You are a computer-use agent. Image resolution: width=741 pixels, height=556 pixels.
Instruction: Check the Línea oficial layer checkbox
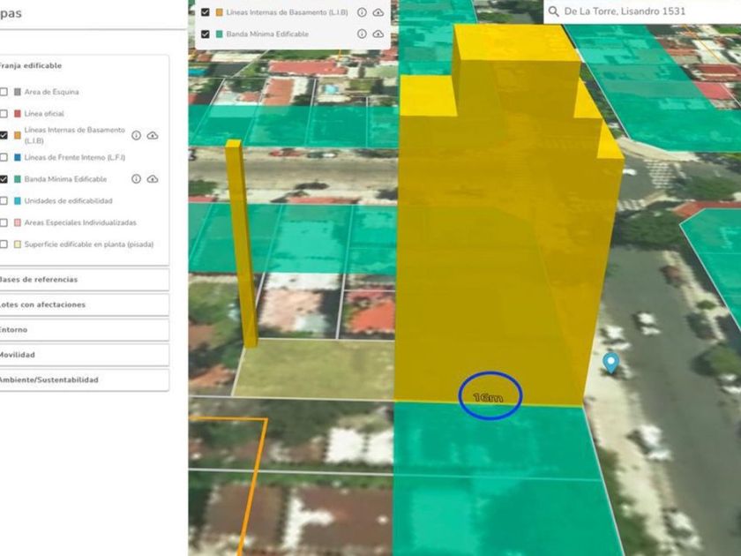4,114
